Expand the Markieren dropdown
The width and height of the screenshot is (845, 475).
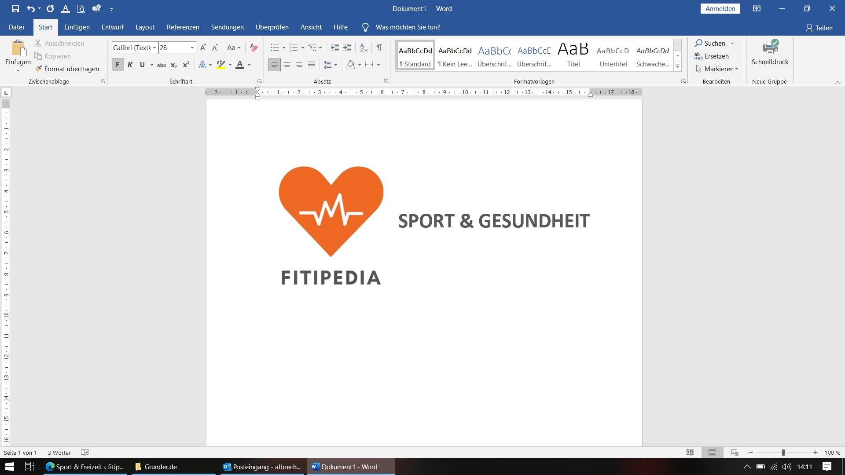[x=736, y=69]
